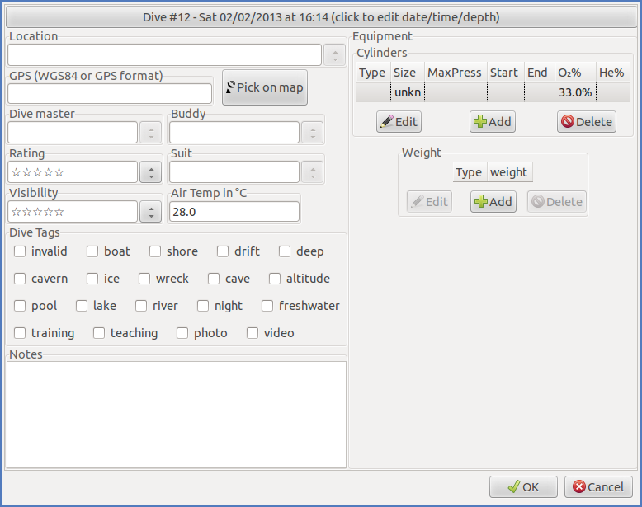Viewport: 642px width, 507px height.
Task: Click the End pressure column header
Action: pos(540,73)
